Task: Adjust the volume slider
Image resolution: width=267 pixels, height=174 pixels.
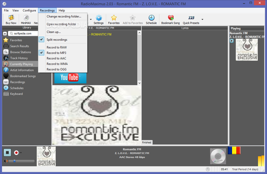Action: 21,161
